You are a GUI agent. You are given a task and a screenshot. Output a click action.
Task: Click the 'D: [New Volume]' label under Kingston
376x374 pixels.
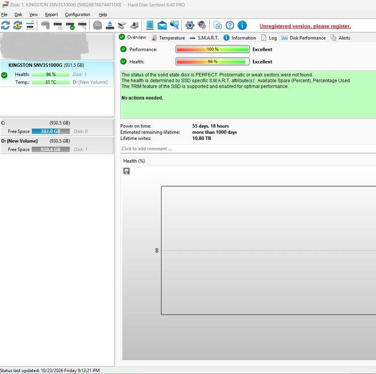pos(90,82)
